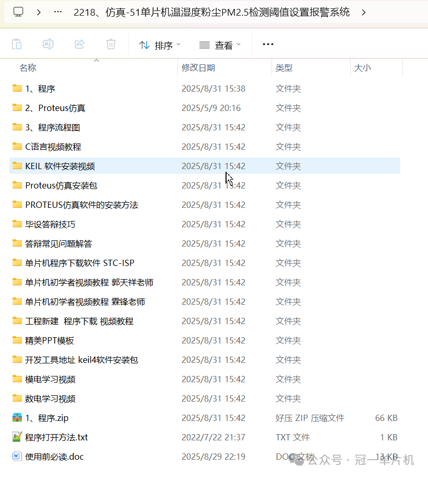The height and width of the screenshot is (477, 428).
Task: Click the Delete trash icon
Action: (x=111, y=45)
